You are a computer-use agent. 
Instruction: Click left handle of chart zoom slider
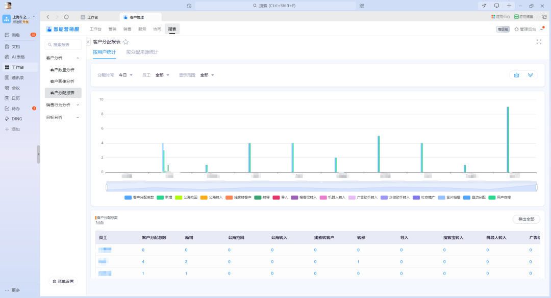tap(107, 187)
